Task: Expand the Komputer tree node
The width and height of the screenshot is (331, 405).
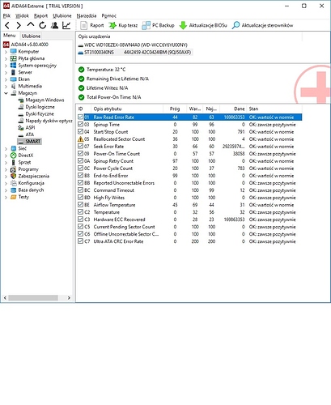Action: click(x=6, y=51)
